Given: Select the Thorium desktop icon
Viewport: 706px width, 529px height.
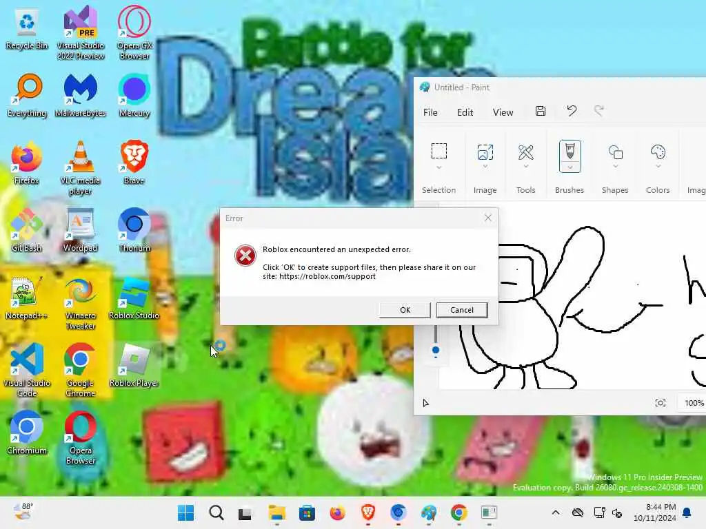Looking at the screenshot, I should click(x=134, y=231).
